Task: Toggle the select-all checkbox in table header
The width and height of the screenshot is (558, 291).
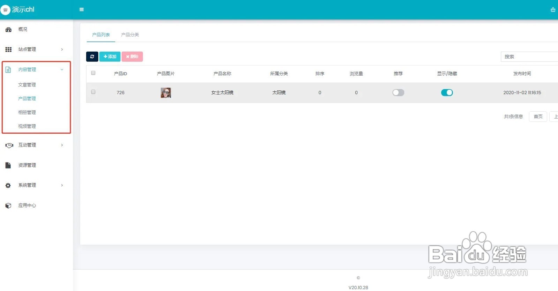Action: (93, 73)
